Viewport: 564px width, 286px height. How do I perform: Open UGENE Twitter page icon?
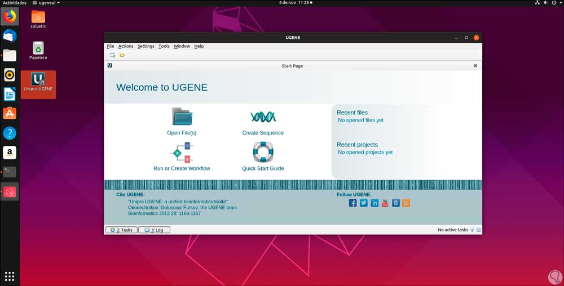[364, 203]
